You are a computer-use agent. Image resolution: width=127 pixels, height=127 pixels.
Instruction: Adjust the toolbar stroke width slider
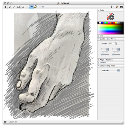click(x=42, y=7)
